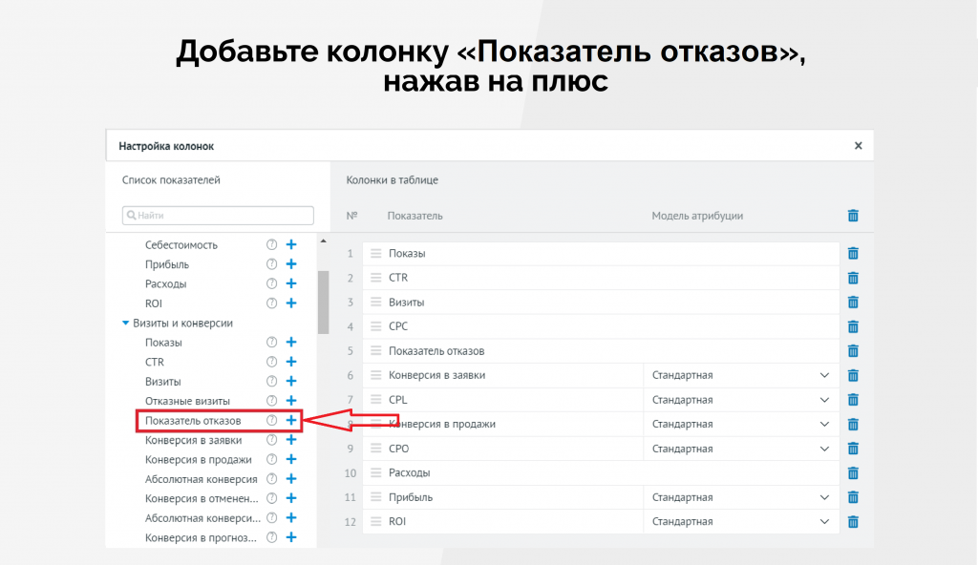Click the Найти search field

tap(218, 216)
